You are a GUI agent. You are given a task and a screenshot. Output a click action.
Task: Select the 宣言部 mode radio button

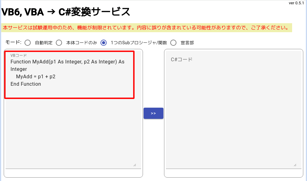click(173, 43)
